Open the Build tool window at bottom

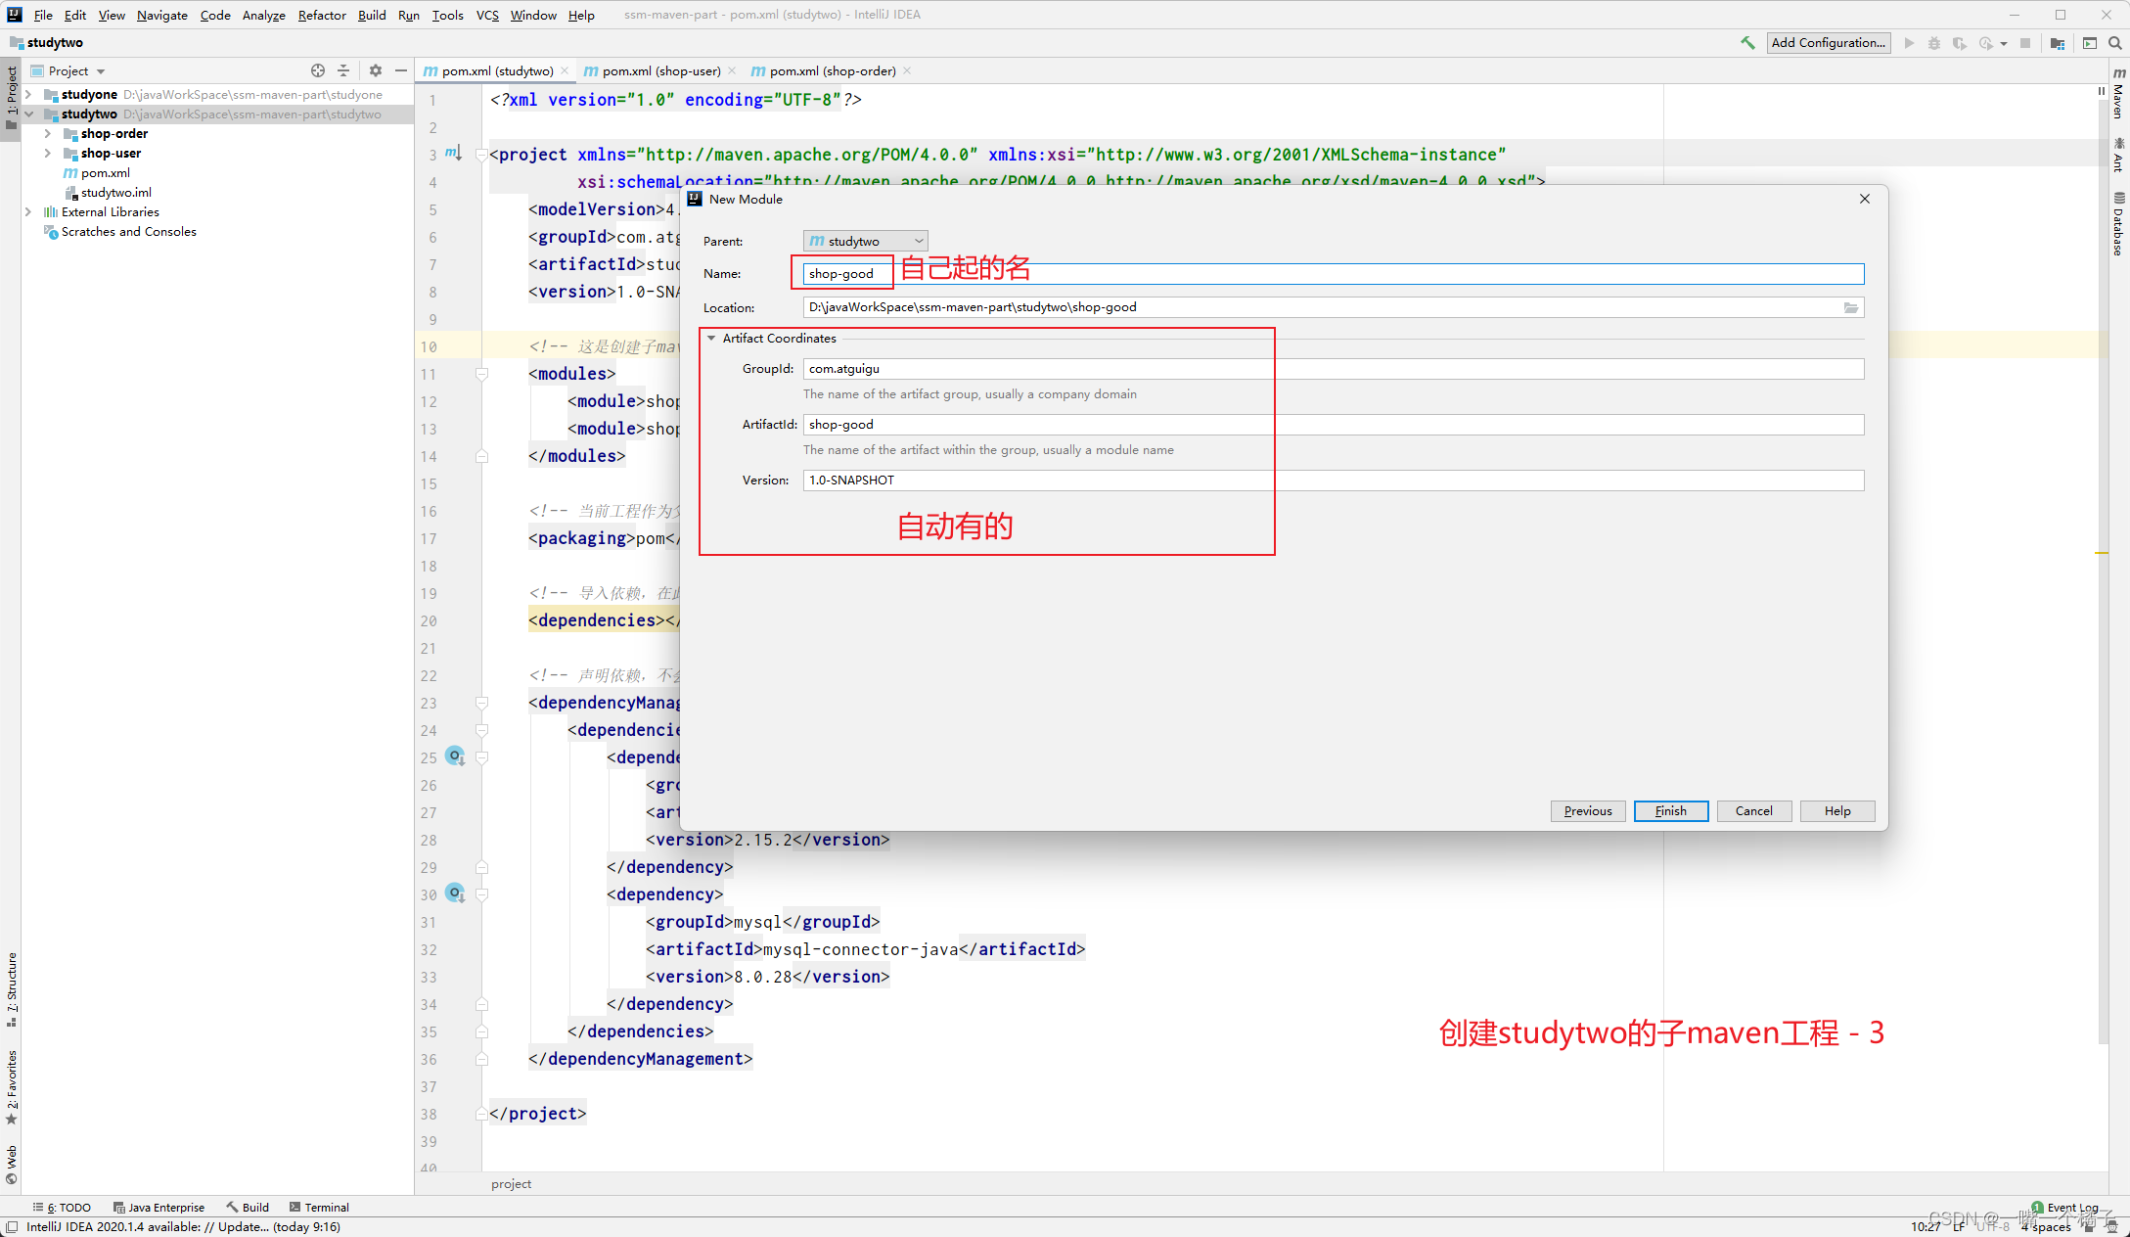coord(249,1207)
